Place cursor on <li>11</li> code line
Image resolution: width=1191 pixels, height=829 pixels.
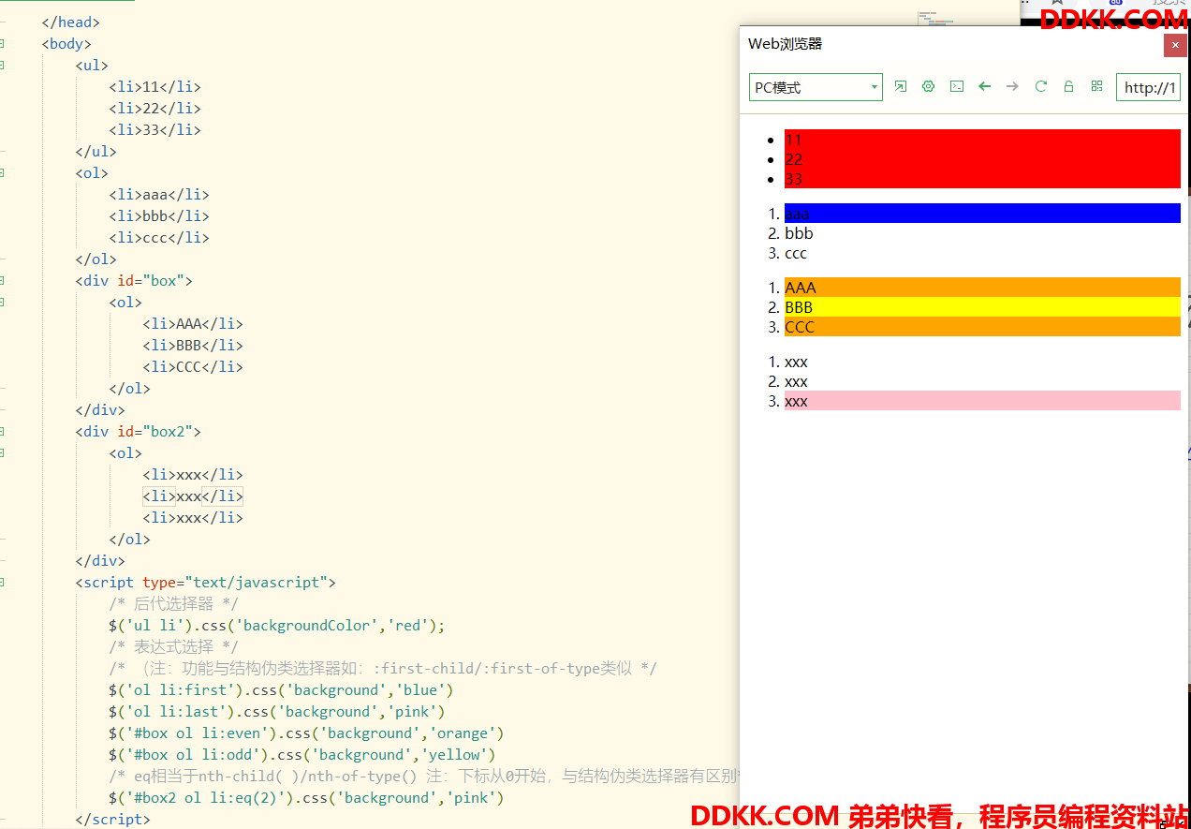pyautogui.click(x=154, y=87)
